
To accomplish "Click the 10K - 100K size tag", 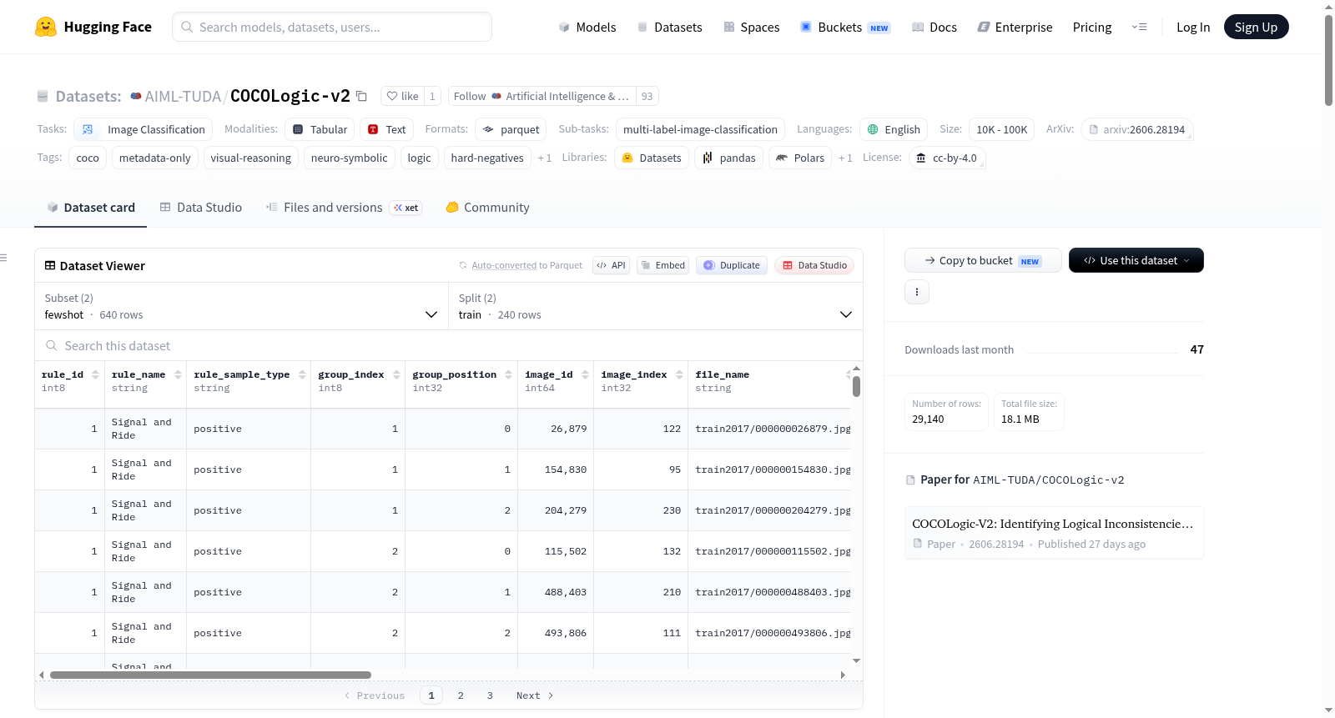I will (1001, 129).
